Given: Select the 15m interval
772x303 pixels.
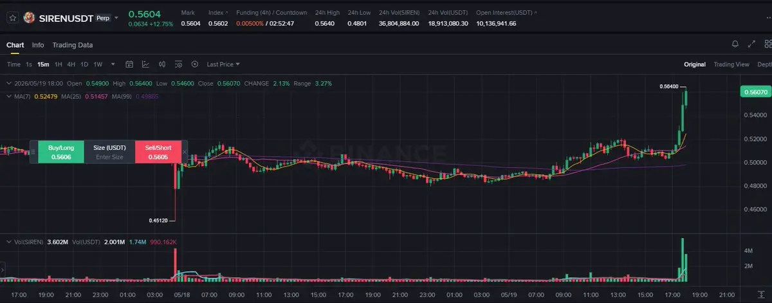Looking at the screenshot, I should [x=43, y=64].
